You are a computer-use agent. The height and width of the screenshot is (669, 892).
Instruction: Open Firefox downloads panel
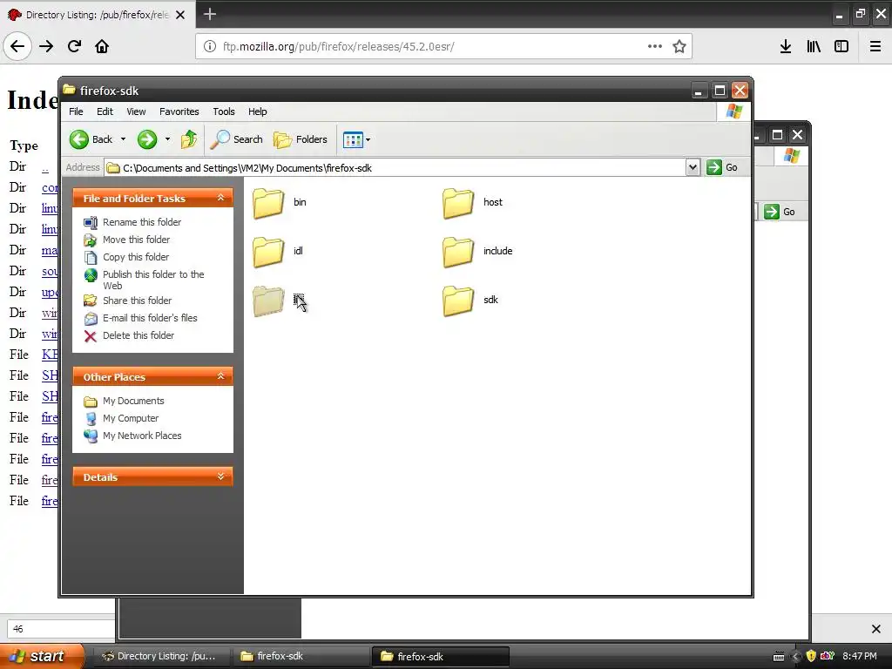(x=786, y=46)
